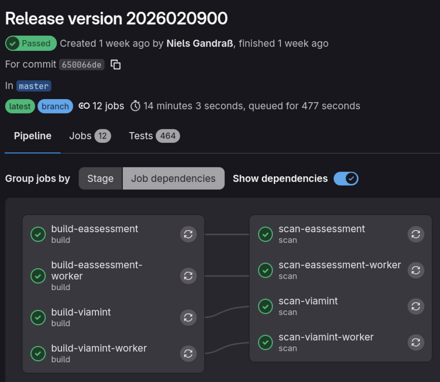Select the Pipeline tab
440x382 pixels.
(x=32, y=136)
